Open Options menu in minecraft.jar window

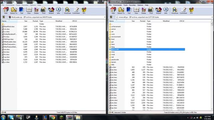(x=140, y=5)
